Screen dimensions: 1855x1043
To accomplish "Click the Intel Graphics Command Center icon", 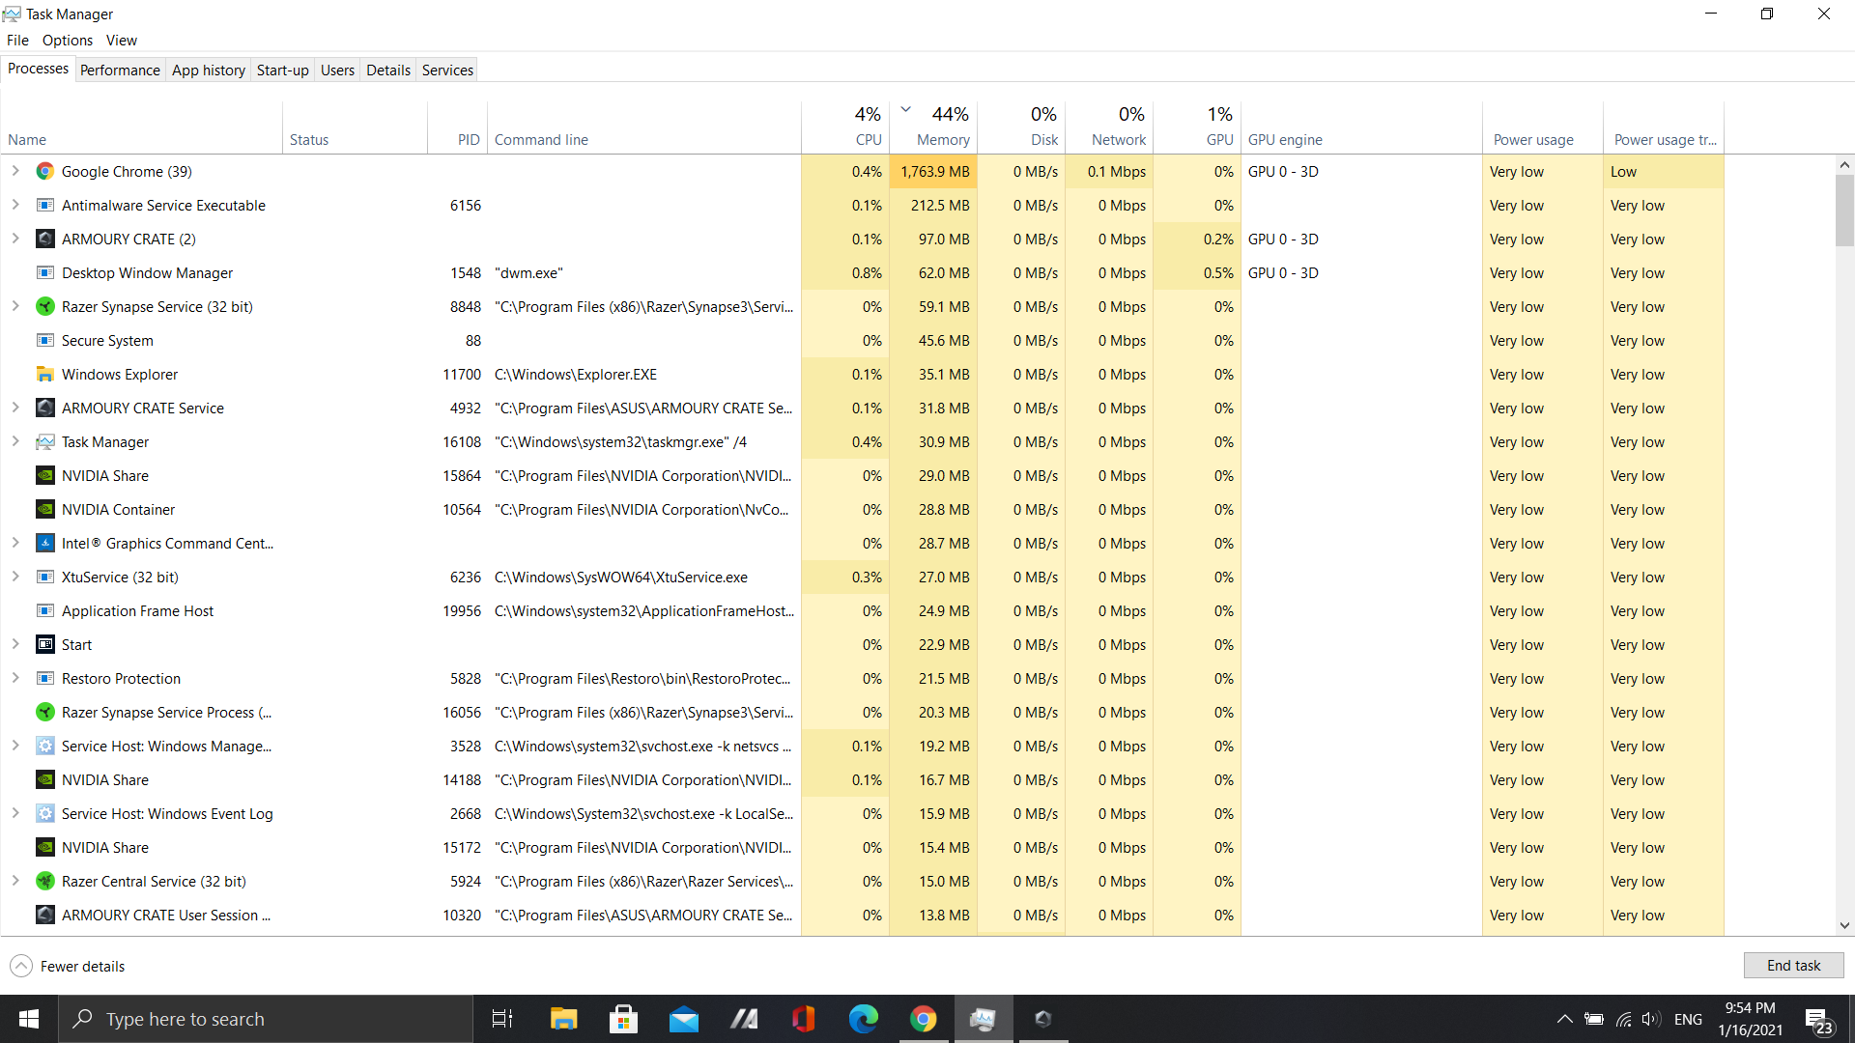I will click(x=45, y=543).
